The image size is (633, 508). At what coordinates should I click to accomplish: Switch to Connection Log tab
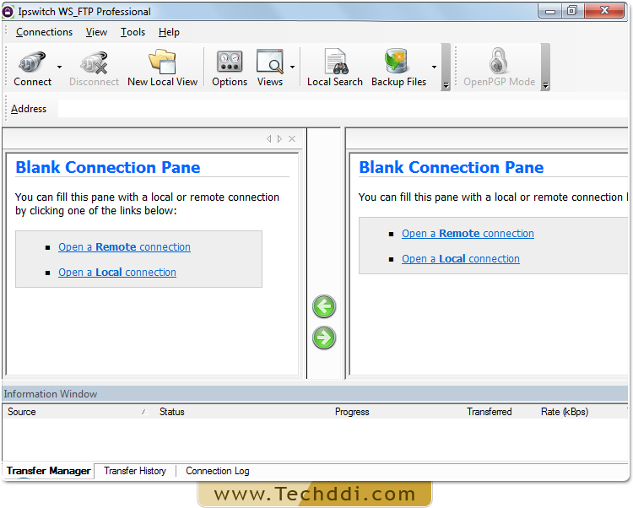click(218, 471)
